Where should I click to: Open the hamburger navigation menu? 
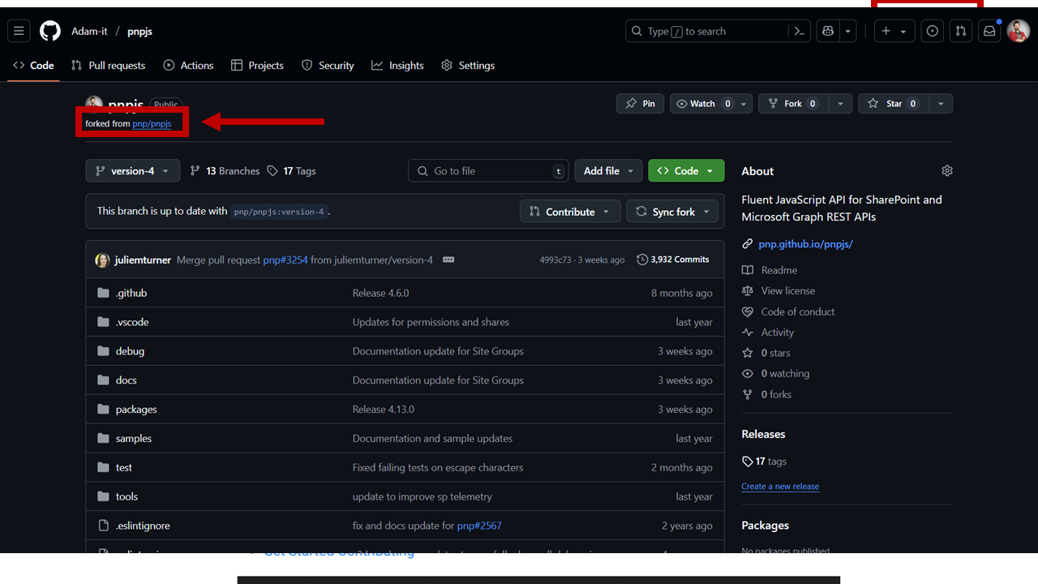(x=19, y=32)
